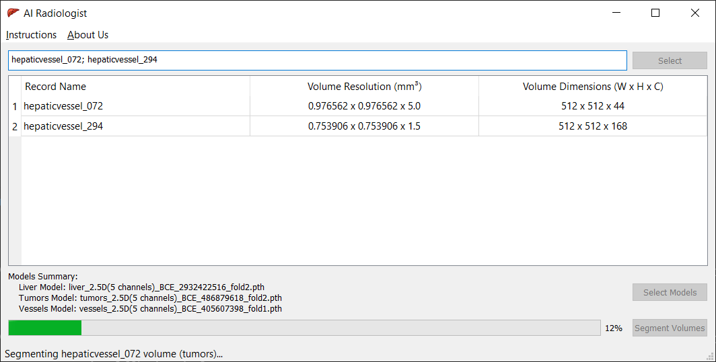Viewport: 716px width, 362px height.
Task: Maximize the AI Radiologist window
Action: 655,13
